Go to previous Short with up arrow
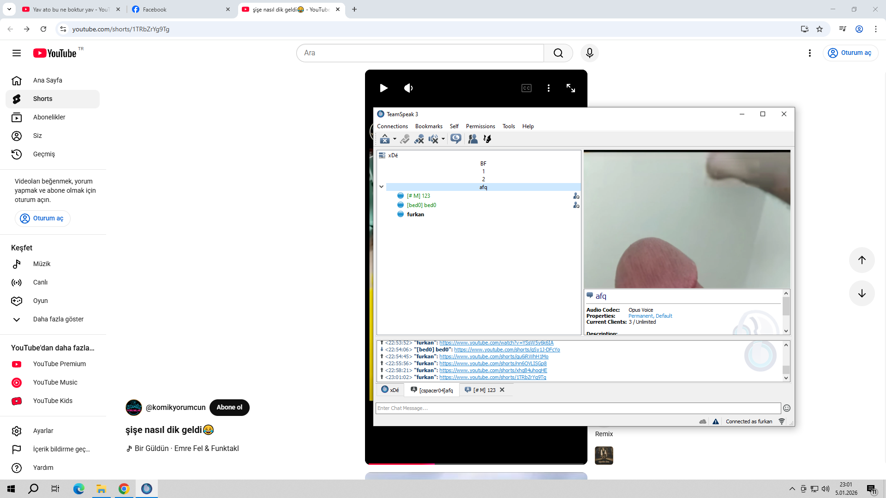Image resolution: width=886 pixels, height=498 pixels. tap(862, 260)
